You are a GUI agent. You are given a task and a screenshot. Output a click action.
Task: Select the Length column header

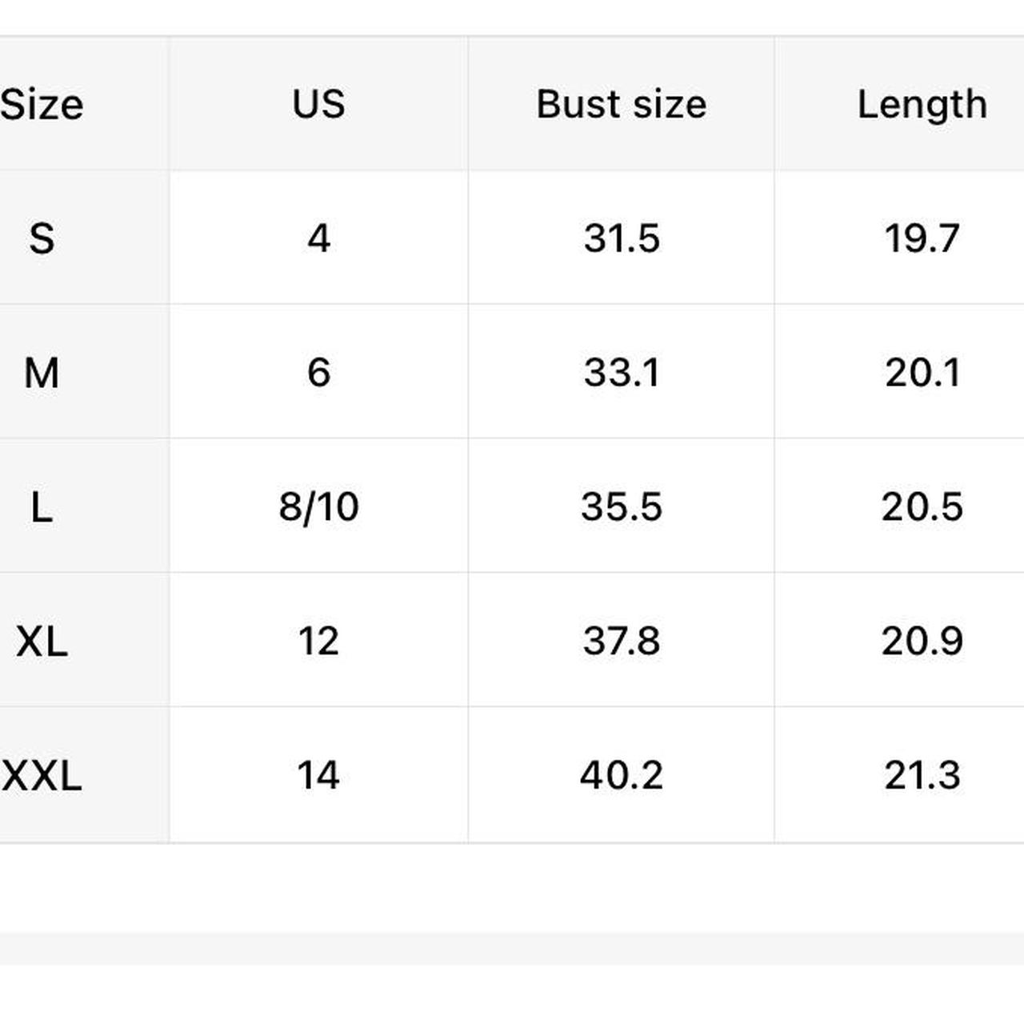(x=922, y=105)
